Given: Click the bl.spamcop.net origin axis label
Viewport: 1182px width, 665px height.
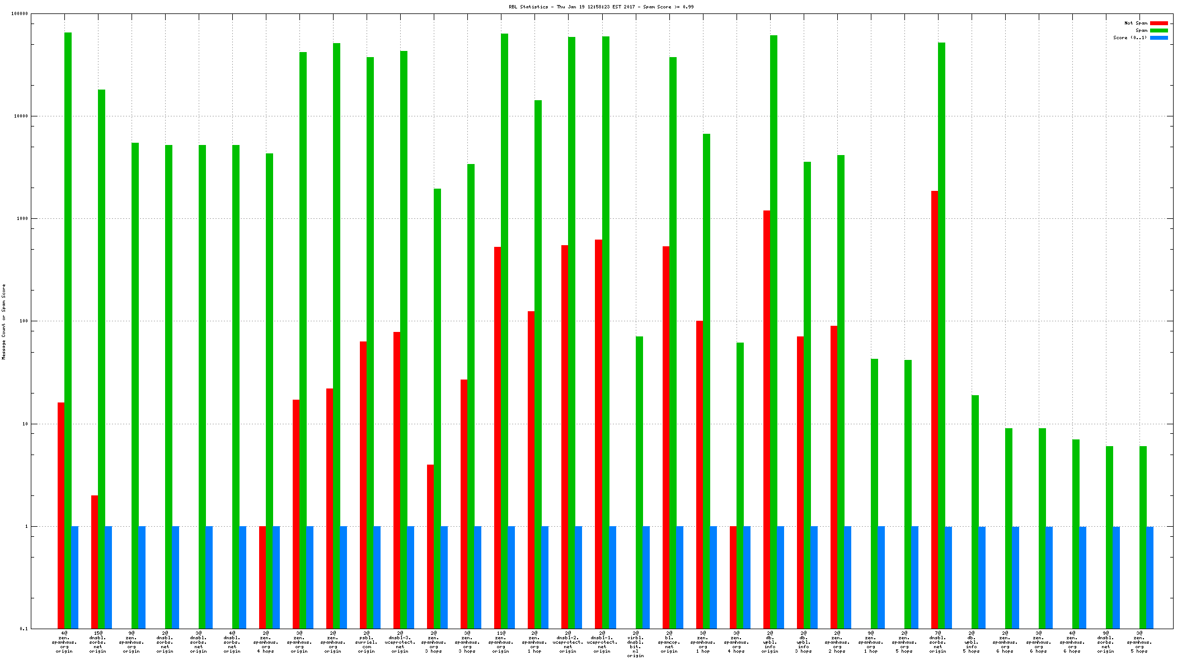Looking at the screenshot, I should coord(669,642).
